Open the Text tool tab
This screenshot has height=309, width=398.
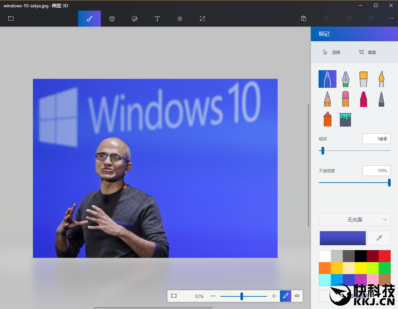point(157,19)
